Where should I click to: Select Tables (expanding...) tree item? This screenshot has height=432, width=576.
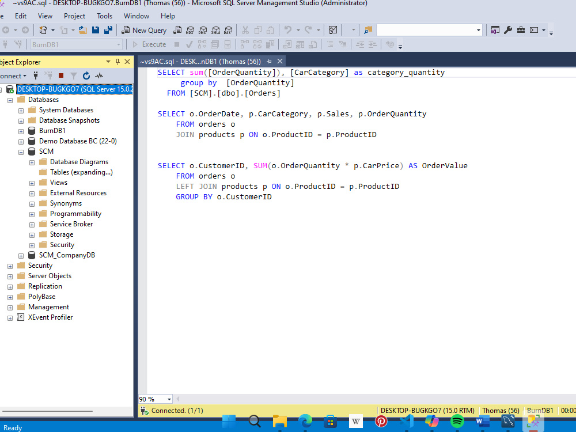(x=81, y=172)
